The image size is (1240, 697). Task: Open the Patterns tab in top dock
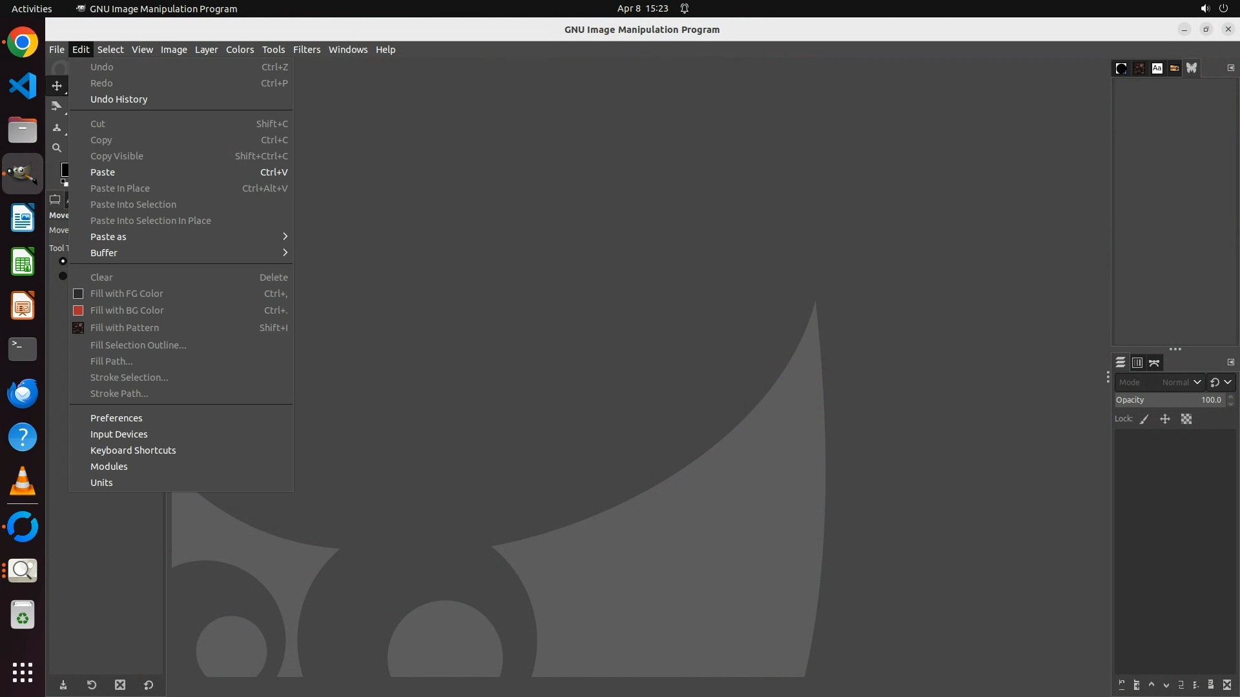(1139, 68)
